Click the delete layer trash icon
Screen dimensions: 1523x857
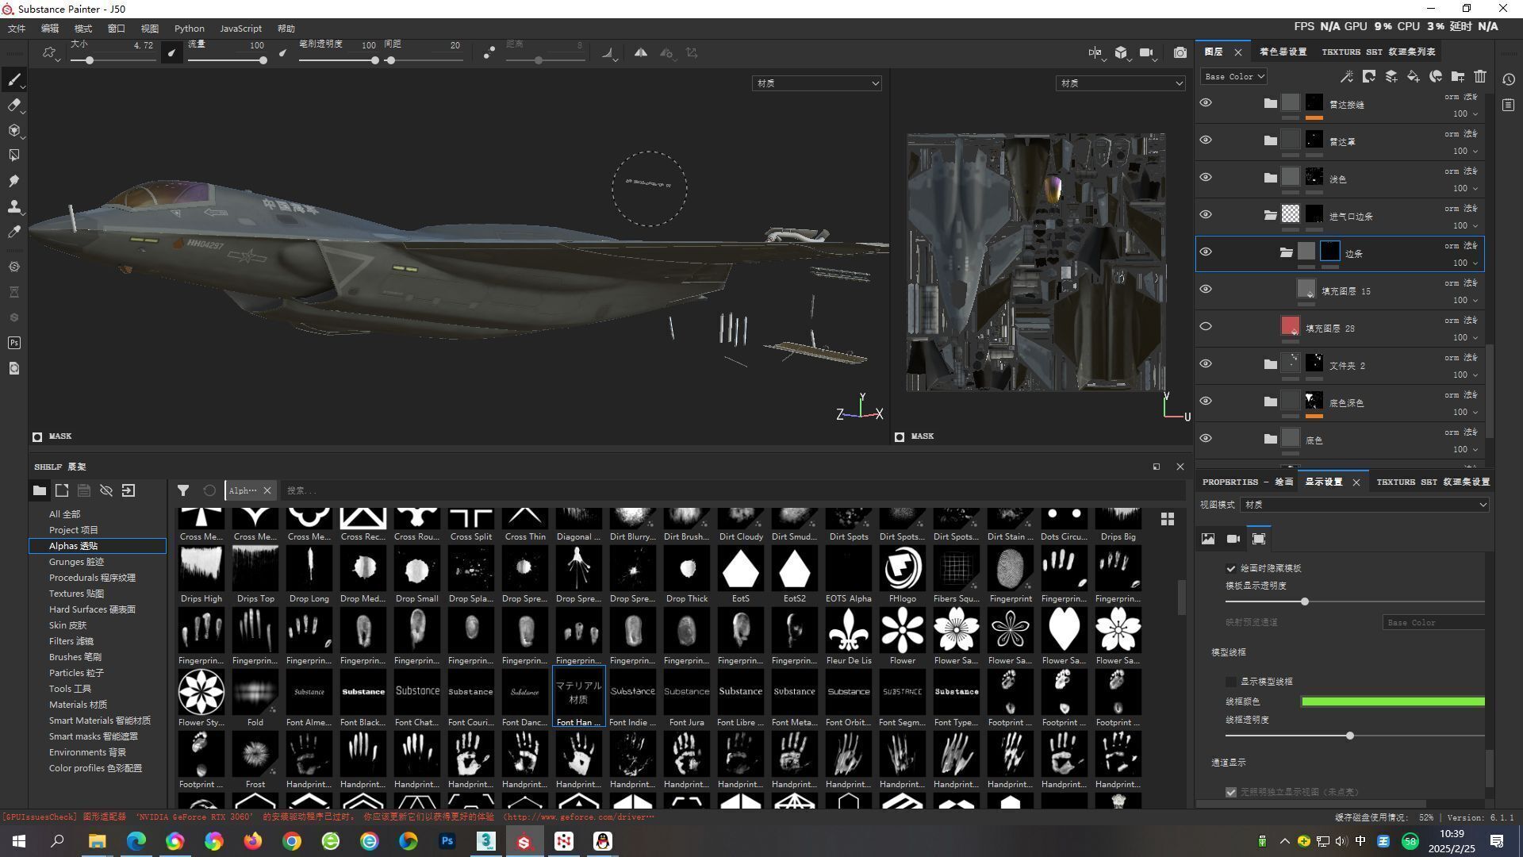(1480, 77)
